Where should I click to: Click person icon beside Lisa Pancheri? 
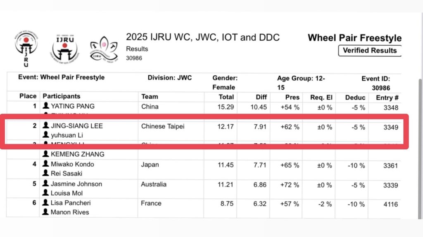click(x=46, y=203)
